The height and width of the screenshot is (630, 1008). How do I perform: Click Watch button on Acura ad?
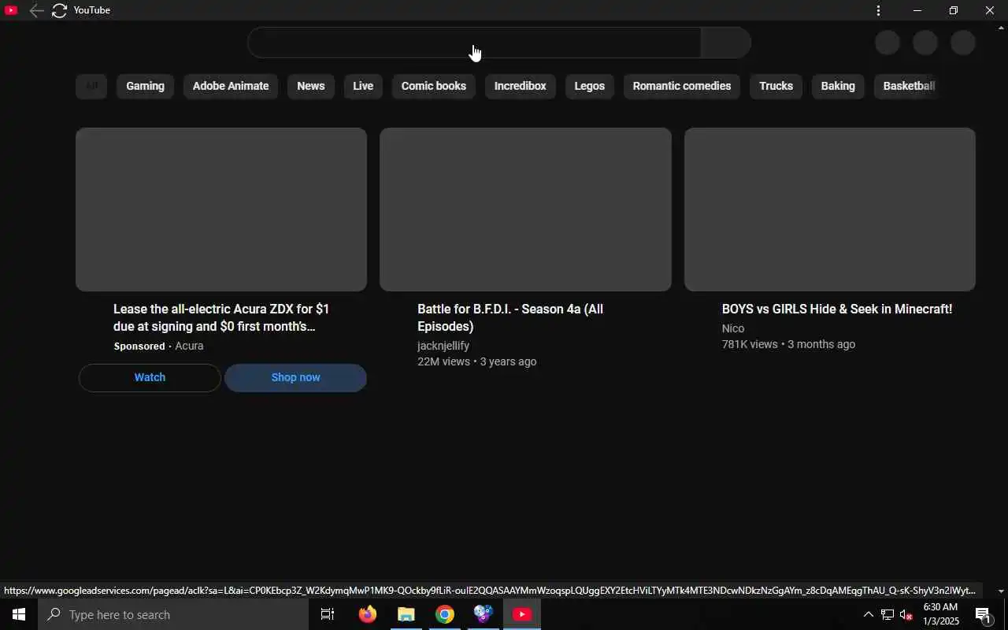click(x=150, y=377)
